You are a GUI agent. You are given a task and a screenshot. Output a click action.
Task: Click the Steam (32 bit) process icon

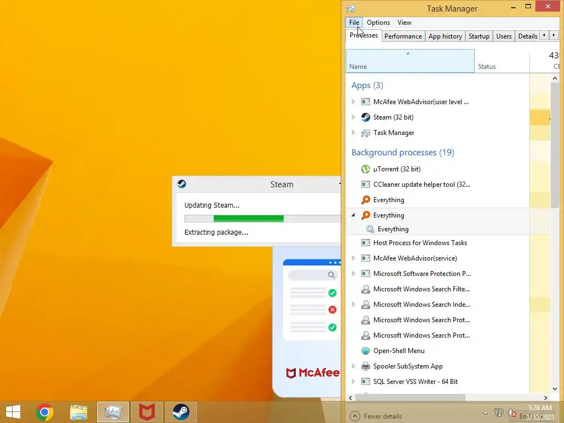click(366, 117)
